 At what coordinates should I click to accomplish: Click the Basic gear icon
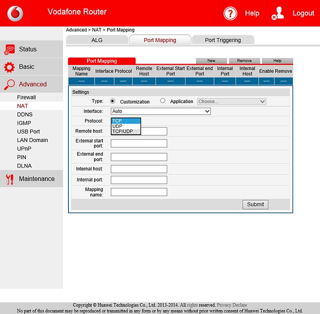9,67
